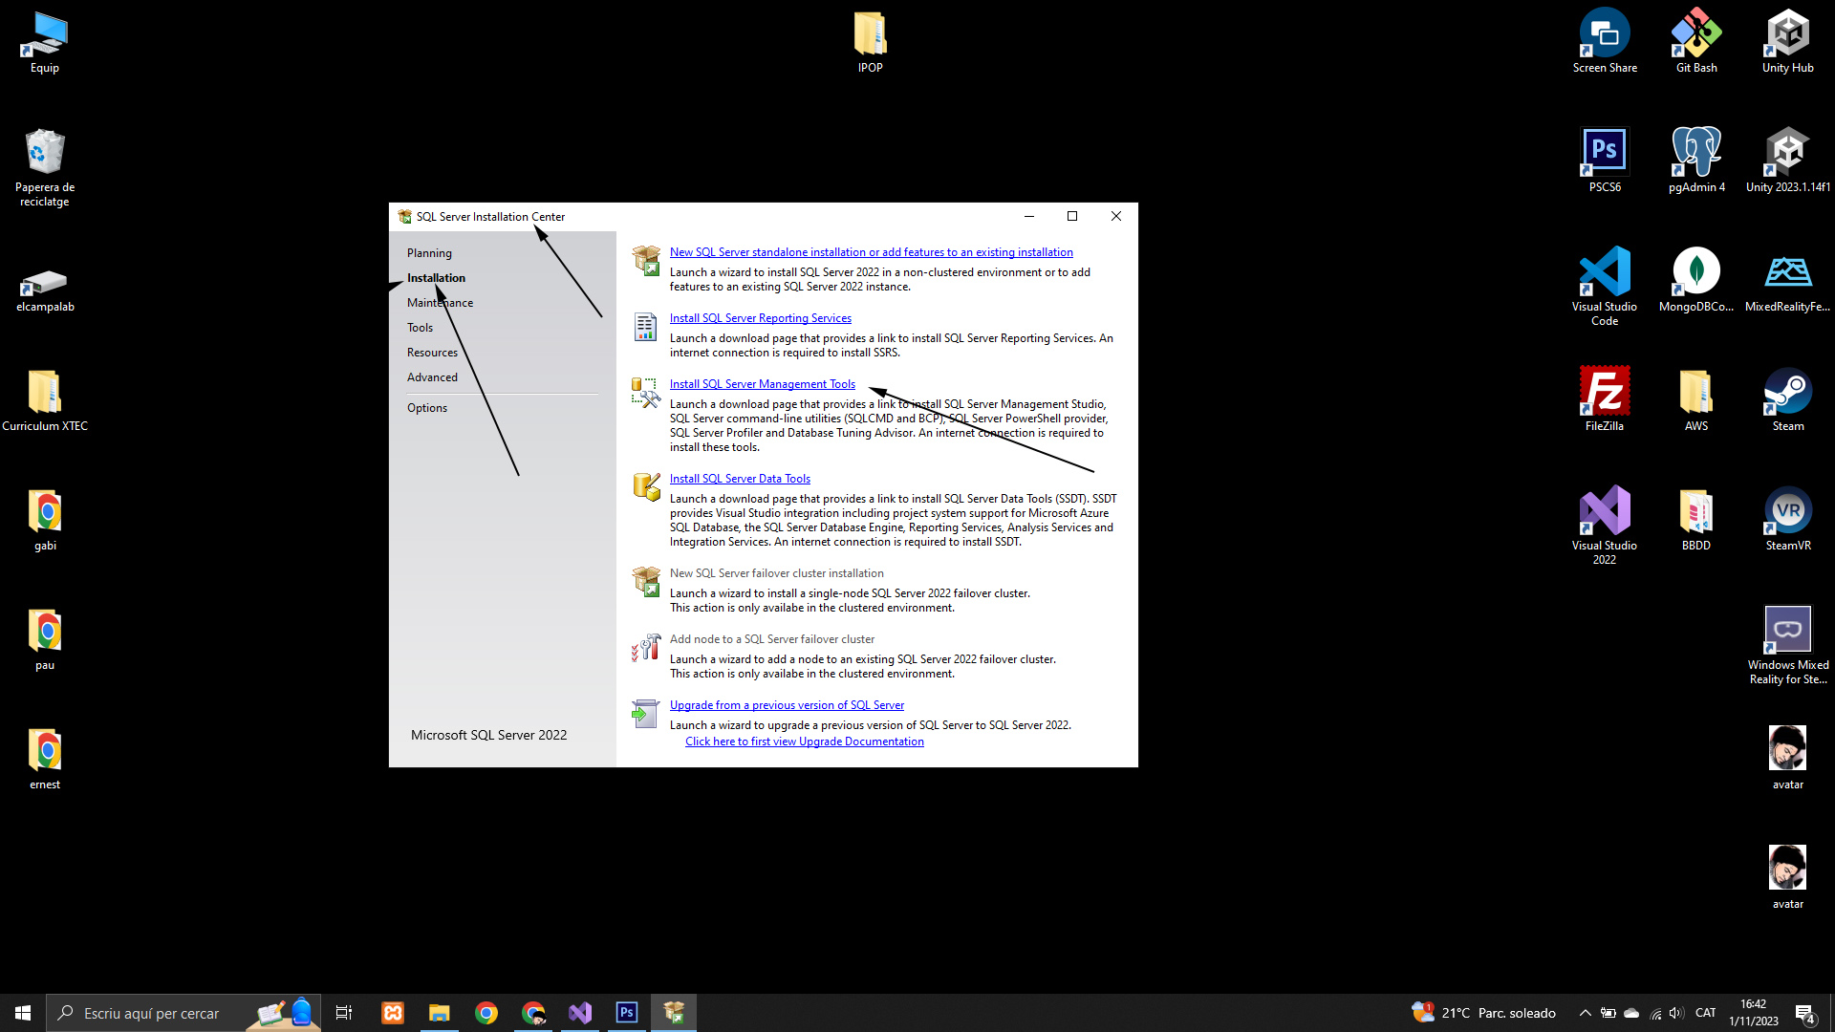Select Tools in the left navigation
1835x1032 pixels.
[420, 328]
